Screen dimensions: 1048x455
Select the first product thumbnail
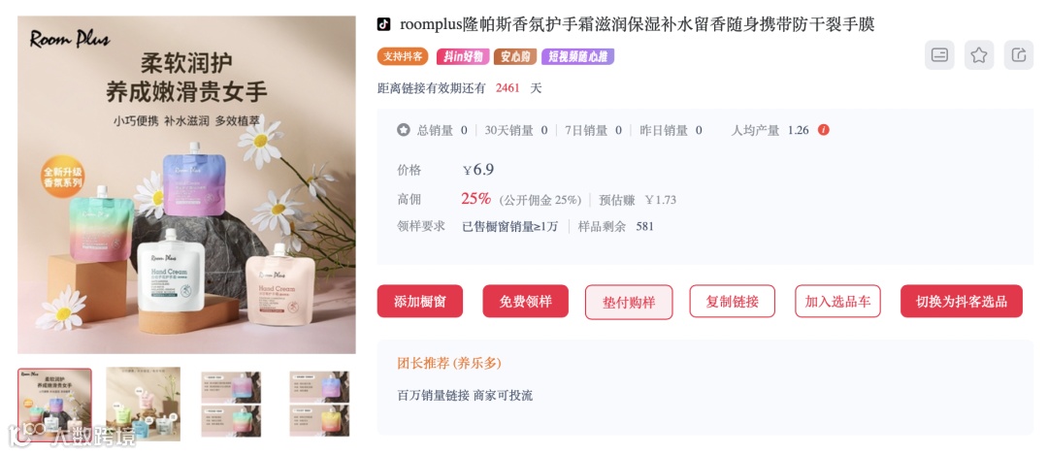click(54, 405)
